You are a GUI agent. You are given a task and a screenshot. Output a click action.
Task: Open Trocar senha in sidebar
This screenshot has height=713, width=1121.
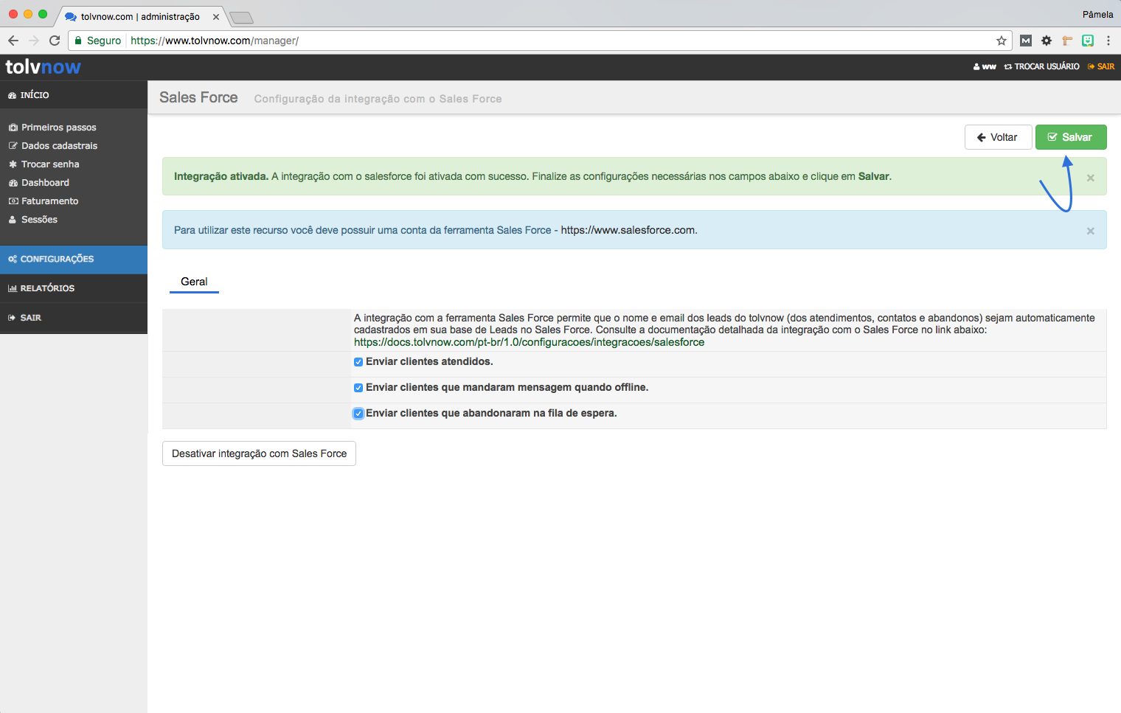pos(50,164)
